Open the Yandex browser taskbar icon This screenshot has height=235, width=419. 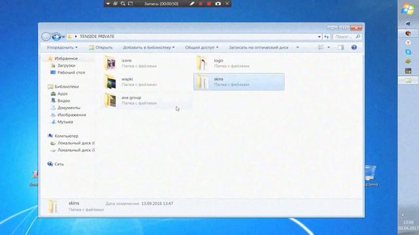pyautogui.click(x=408, y=42)
